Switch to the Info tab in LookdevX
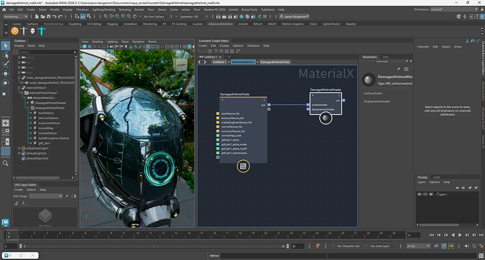The height and width of the screenshot is (260, 485). point(385,57)
